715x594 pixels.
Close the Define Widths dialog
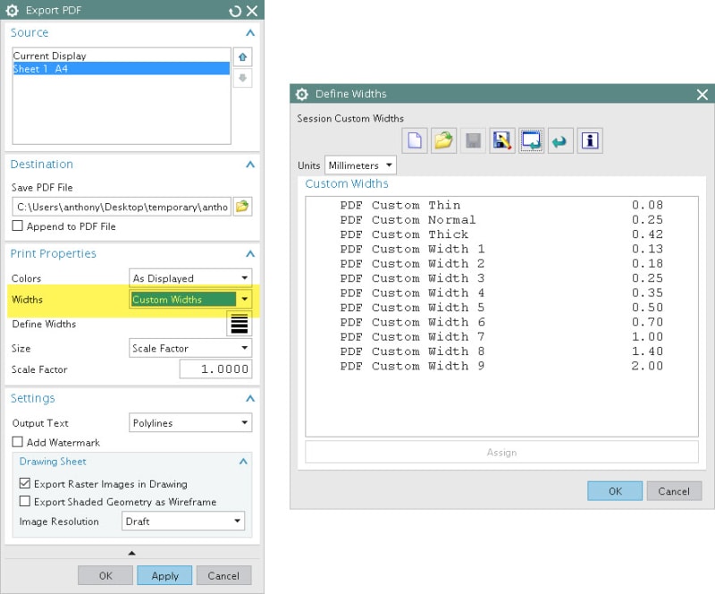(x=702, y=95)
